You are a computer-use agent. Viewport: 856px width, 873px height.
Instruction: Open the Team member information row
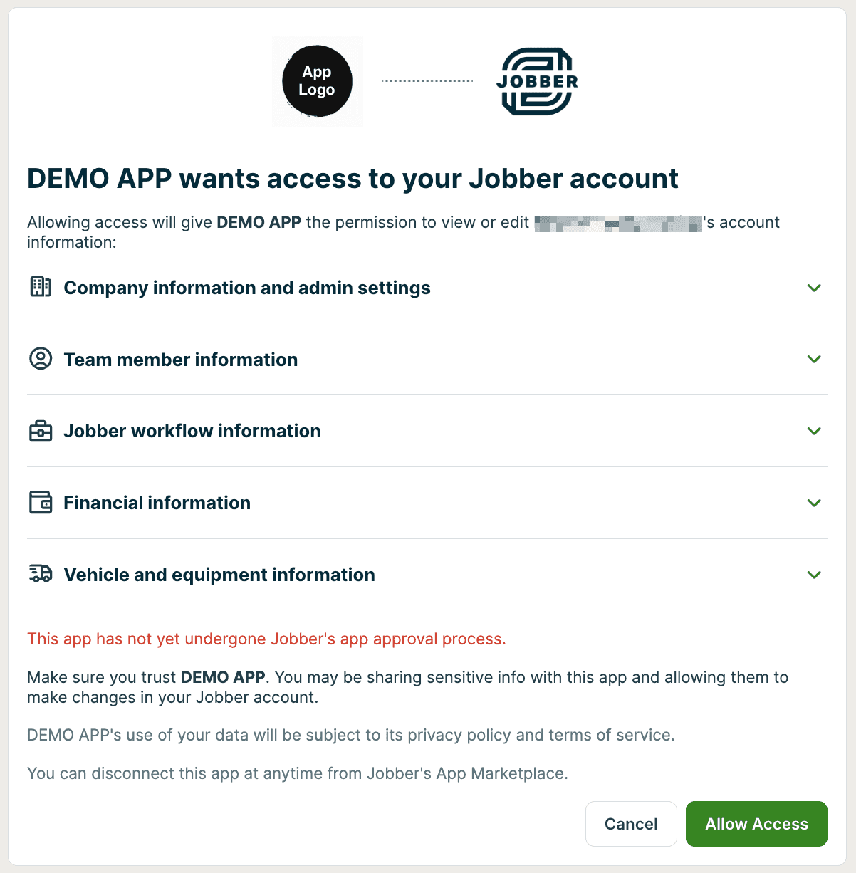coord(180,360)
